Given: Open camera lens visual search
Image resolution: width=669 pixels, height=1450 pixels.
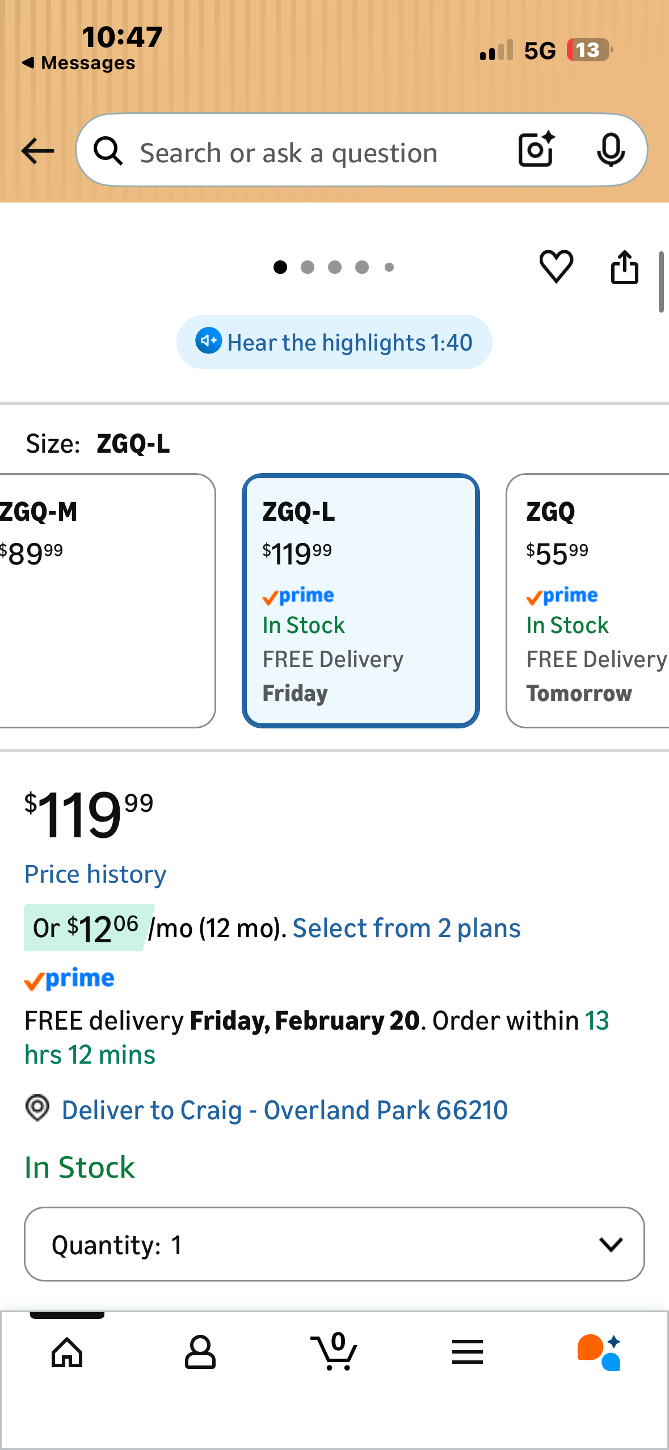Looking at the screenshot, I should [536, 150].
